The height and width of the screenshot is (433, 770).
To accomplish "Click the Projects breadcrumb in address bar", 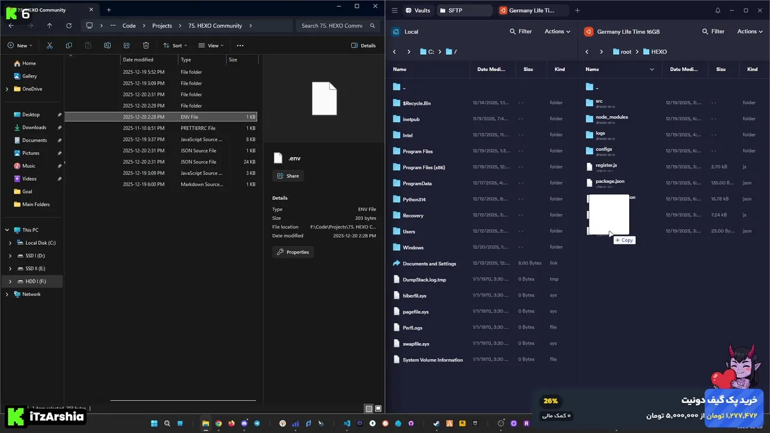I will [x=162, y=26].
